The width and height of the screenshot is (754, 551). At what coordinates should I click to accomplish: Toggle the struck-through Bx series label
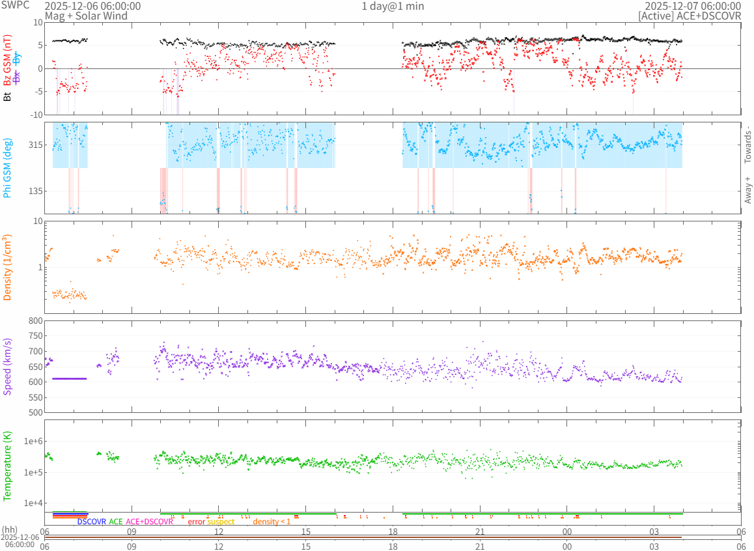pos(18,76)
